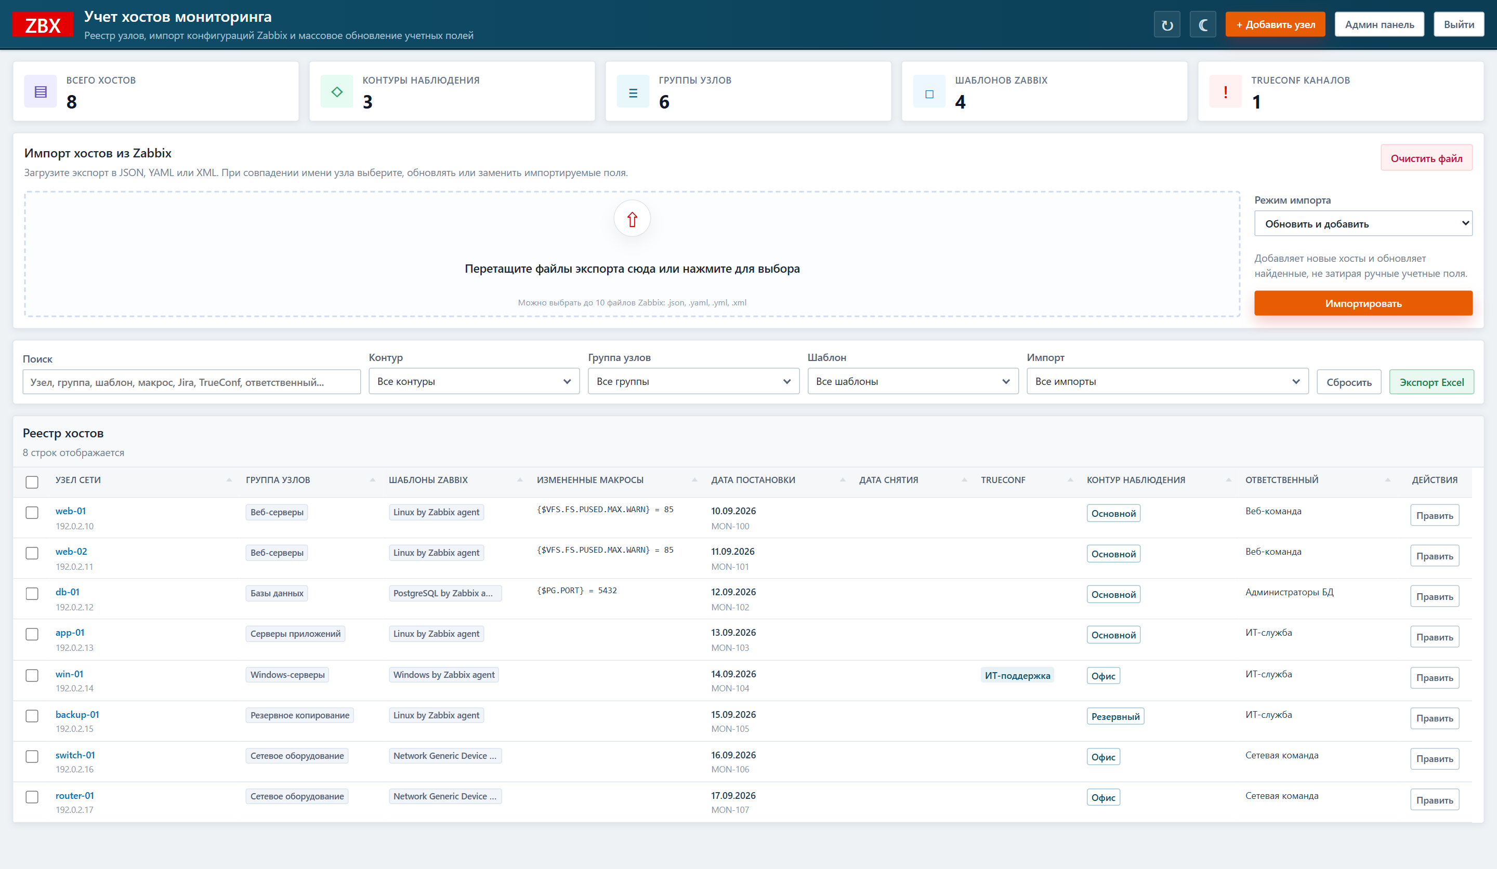The image size is (1497, 869).
Task: Sort by Группа узлов column arrow
Action: click(x=373, y=479)
